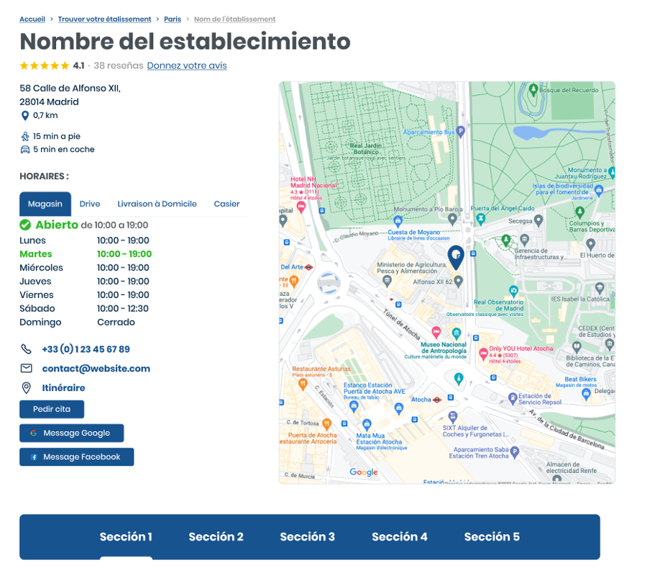Select Sección 4
Screen dimensions: 650x573
click(400, 537)
